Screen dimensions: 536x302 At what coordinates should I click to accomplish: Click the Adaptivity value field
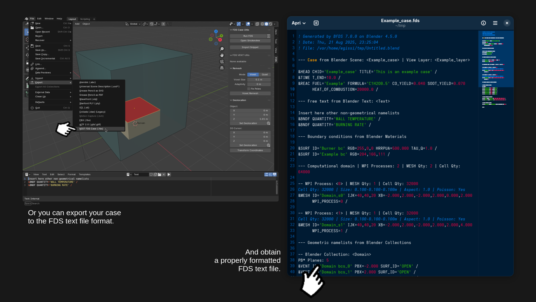pos(259,84)
